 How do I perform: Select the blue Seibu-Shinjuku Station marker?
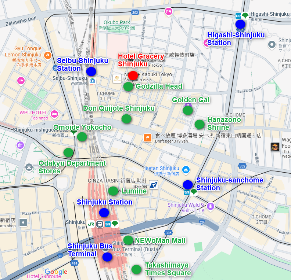91,71
